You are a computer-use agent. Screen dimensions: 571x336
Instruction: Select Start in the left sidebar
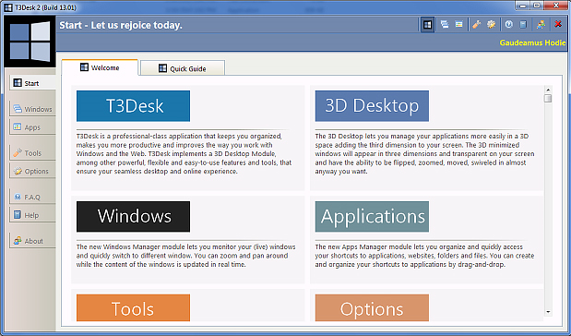tap(32, 83)
